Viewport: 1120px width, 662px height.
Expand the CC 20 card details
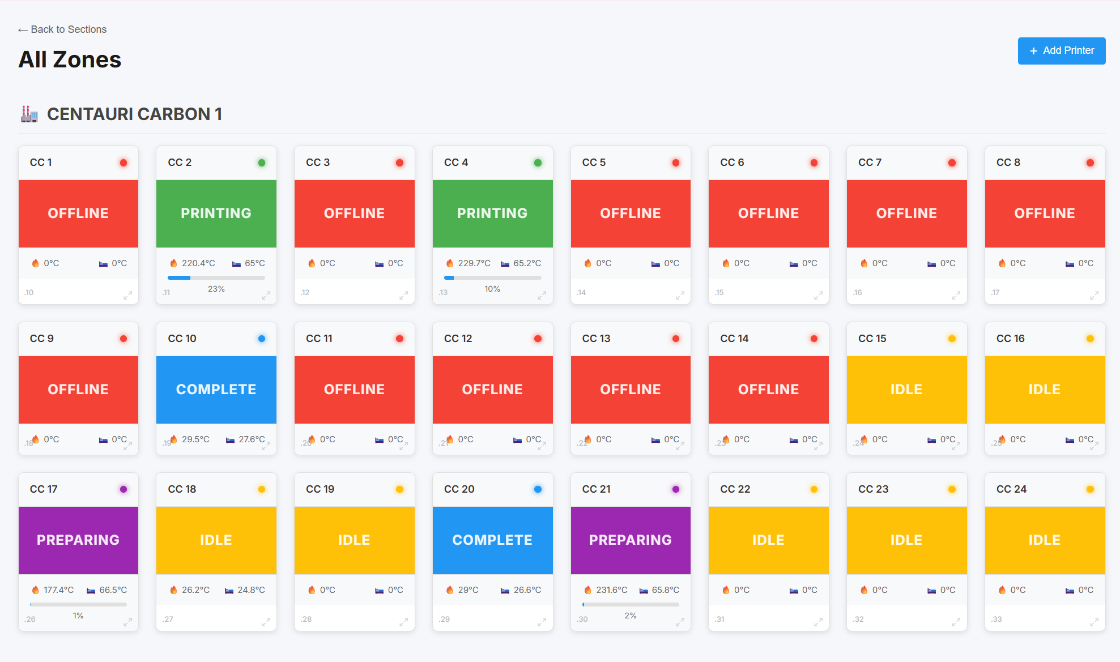click(542, 622)
